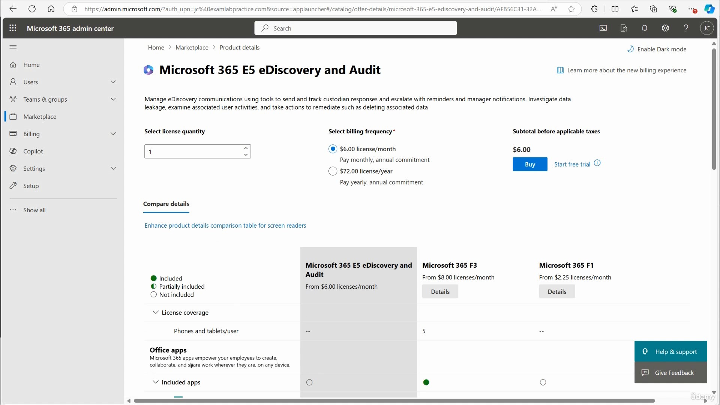Add page to favorites with star icon
Screen dimensions: 720x405
click(571, 9)
